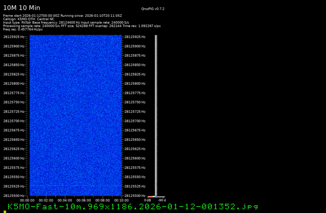
Task: Click the Callsign K5MO header line
Action: point(29,19)
